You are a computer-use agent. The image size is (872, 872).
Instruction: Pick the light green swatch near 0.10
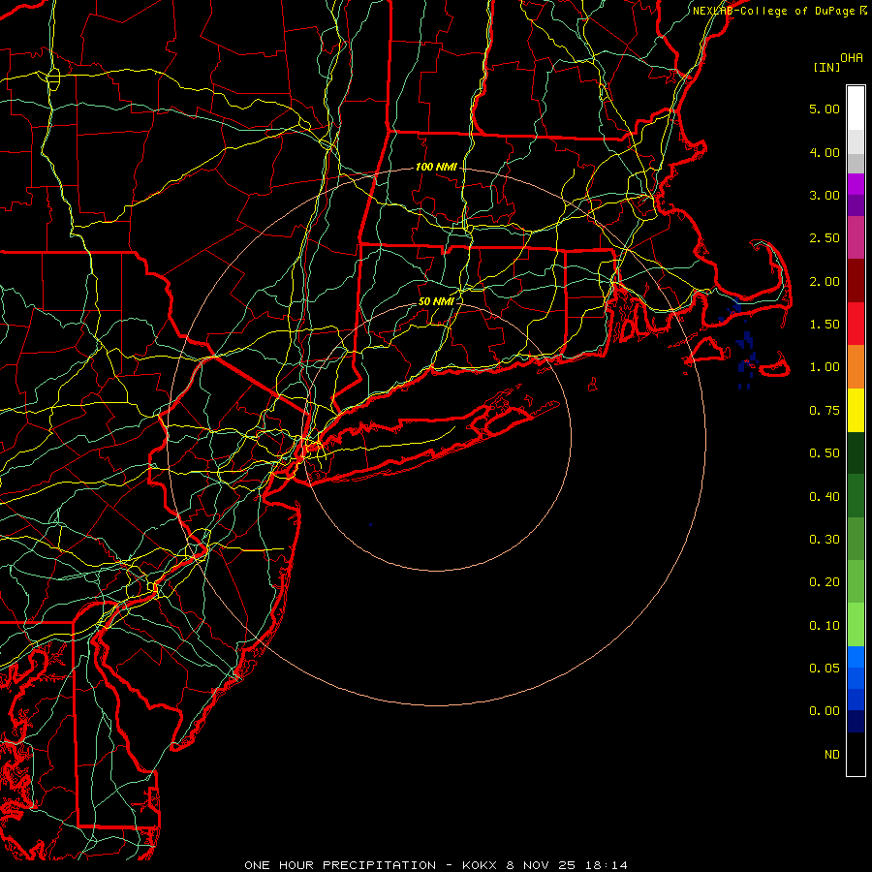click(856, 625)
